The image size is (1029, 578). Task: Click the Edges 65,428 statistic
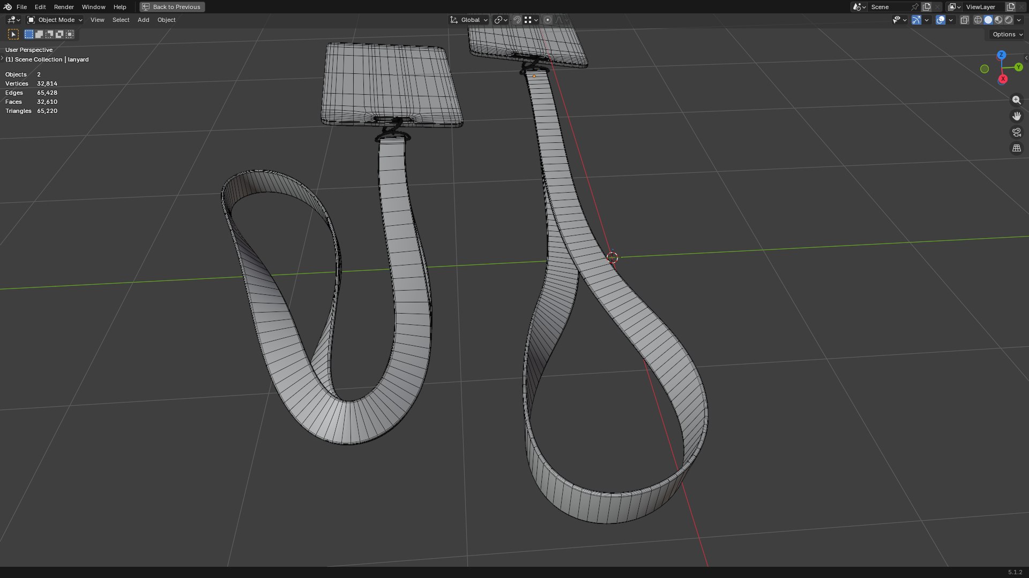click(31, 93)
